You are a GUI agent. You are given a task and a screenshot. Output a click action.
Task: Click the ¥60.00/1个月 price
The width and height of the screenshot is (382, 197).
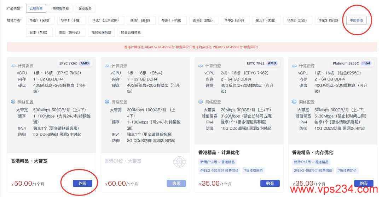point(121,183)
